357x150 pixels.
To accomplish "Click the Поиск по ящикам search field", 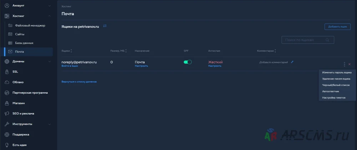I will point(308,40).
